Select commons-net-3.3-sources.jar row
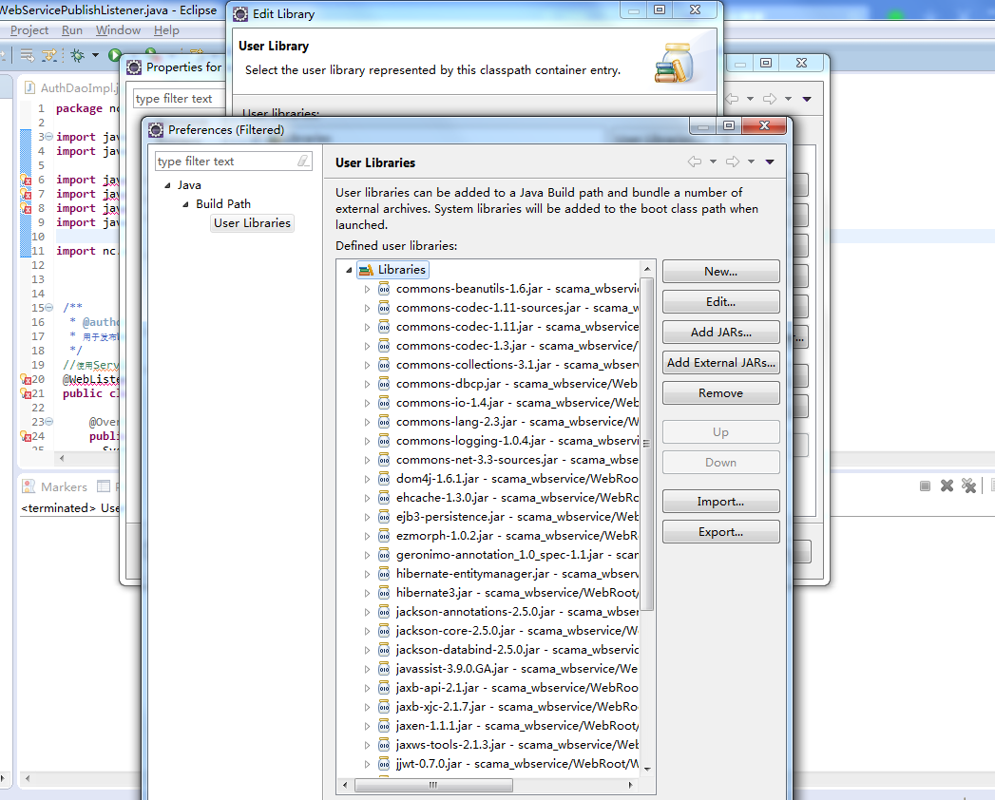This screenshot has width=995, height=800. coord(517,460)
